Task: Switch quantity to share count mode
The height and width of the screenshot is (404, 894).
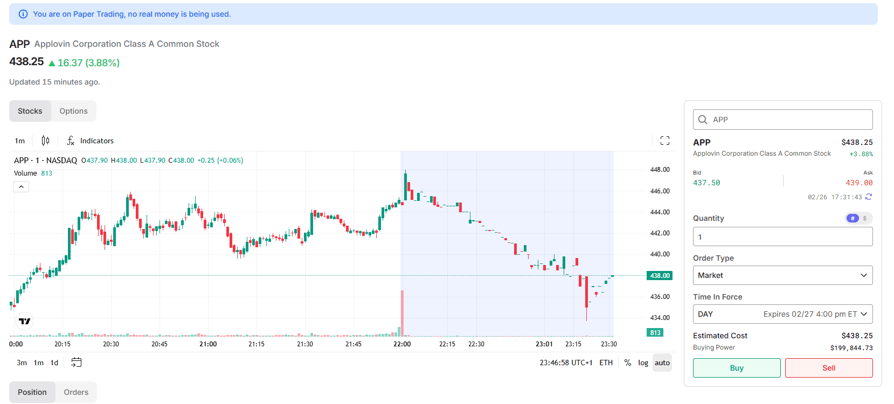Action: [x=853, y=218]
